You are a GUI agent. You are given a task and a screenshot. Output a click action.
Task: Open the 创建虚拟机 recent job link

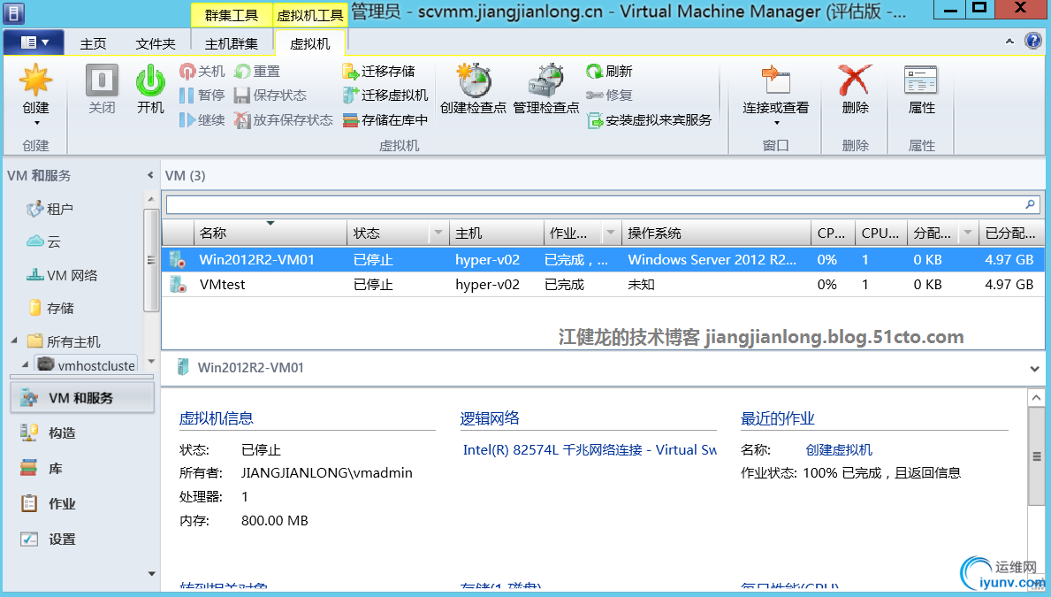point(839,450)
